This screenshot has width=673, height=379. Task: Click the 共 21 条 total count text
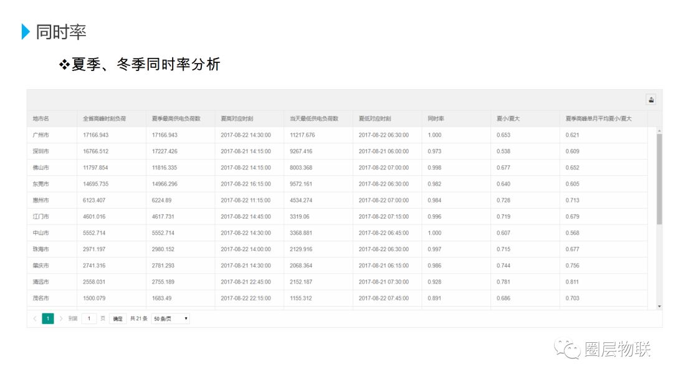[x=138, y=319]
